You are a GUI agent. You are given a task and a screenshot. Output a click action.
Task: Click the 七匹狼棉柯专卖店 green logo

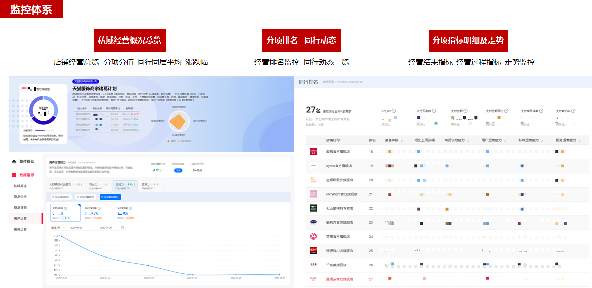coord(314,208)
